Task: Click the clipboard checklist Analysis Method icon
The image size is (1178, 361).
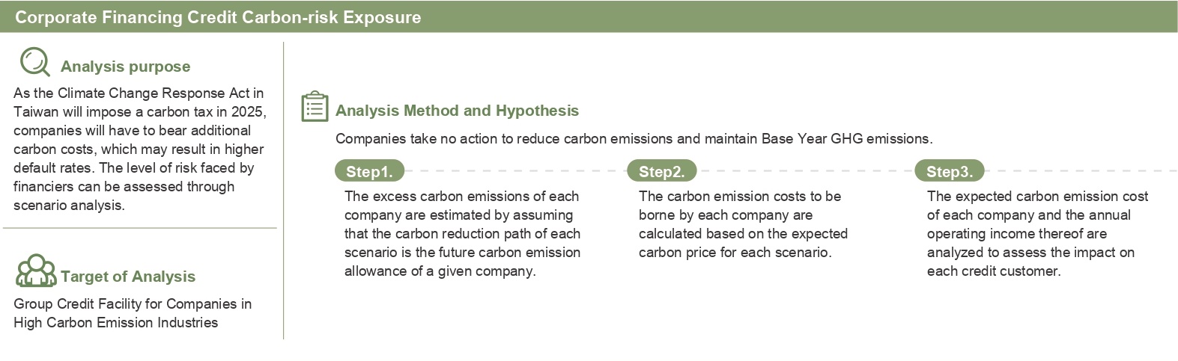Action: (x=315, y=107)
